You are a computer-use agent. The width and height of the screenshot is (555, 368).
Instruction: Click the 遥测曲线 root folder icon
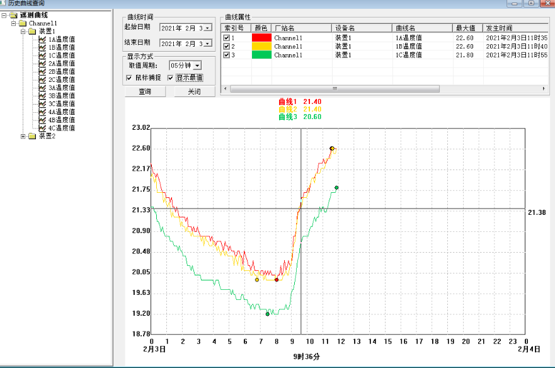13,15
